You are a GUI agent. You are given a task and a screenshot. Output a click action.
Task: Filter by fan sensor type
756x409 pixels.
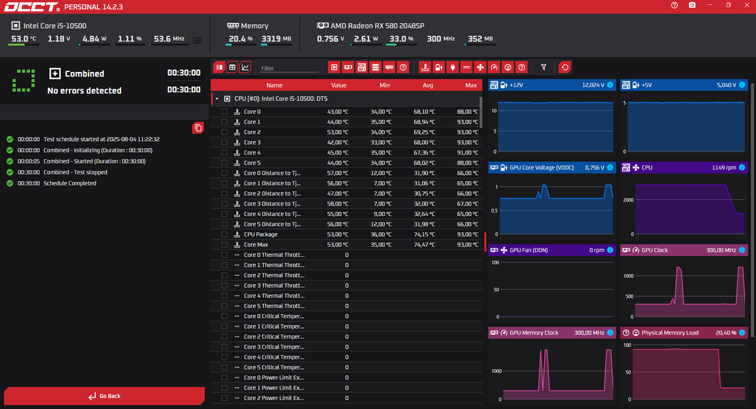[x=480, y=67]
